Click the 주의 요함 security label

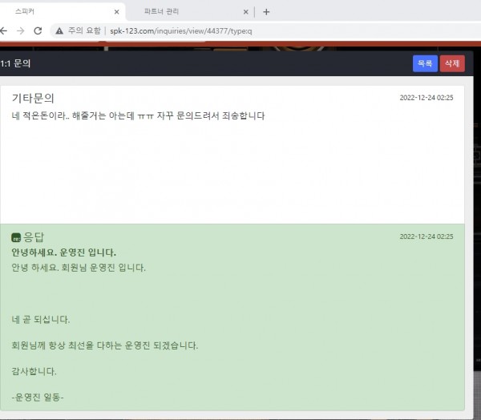86,30
